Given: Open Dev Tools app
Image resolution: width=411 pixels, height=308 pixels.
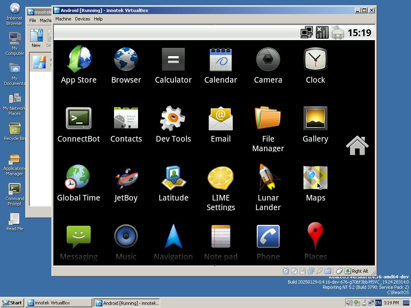Looking at the screenshot, I should pyautogui.click(x=173, y=124).
